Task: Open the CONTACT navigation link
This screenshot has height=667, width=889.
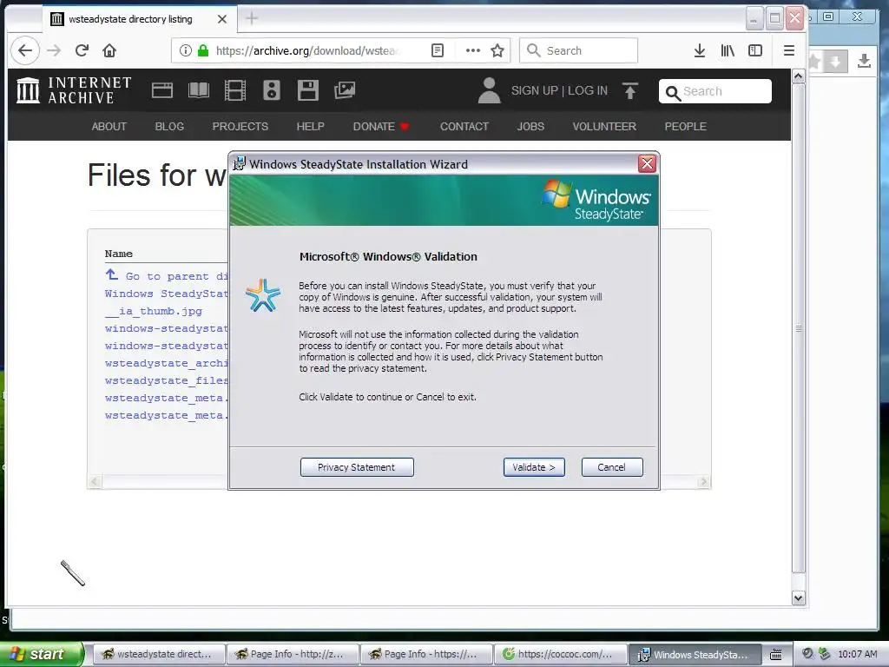Action: click(x=464, y=127)
